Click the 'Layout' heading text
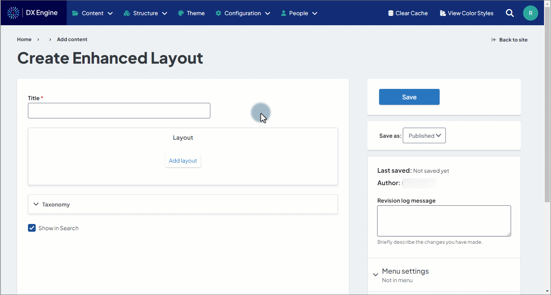Image resolution: width=551 pixels, height=295 pixels. [x=183, y=137]
